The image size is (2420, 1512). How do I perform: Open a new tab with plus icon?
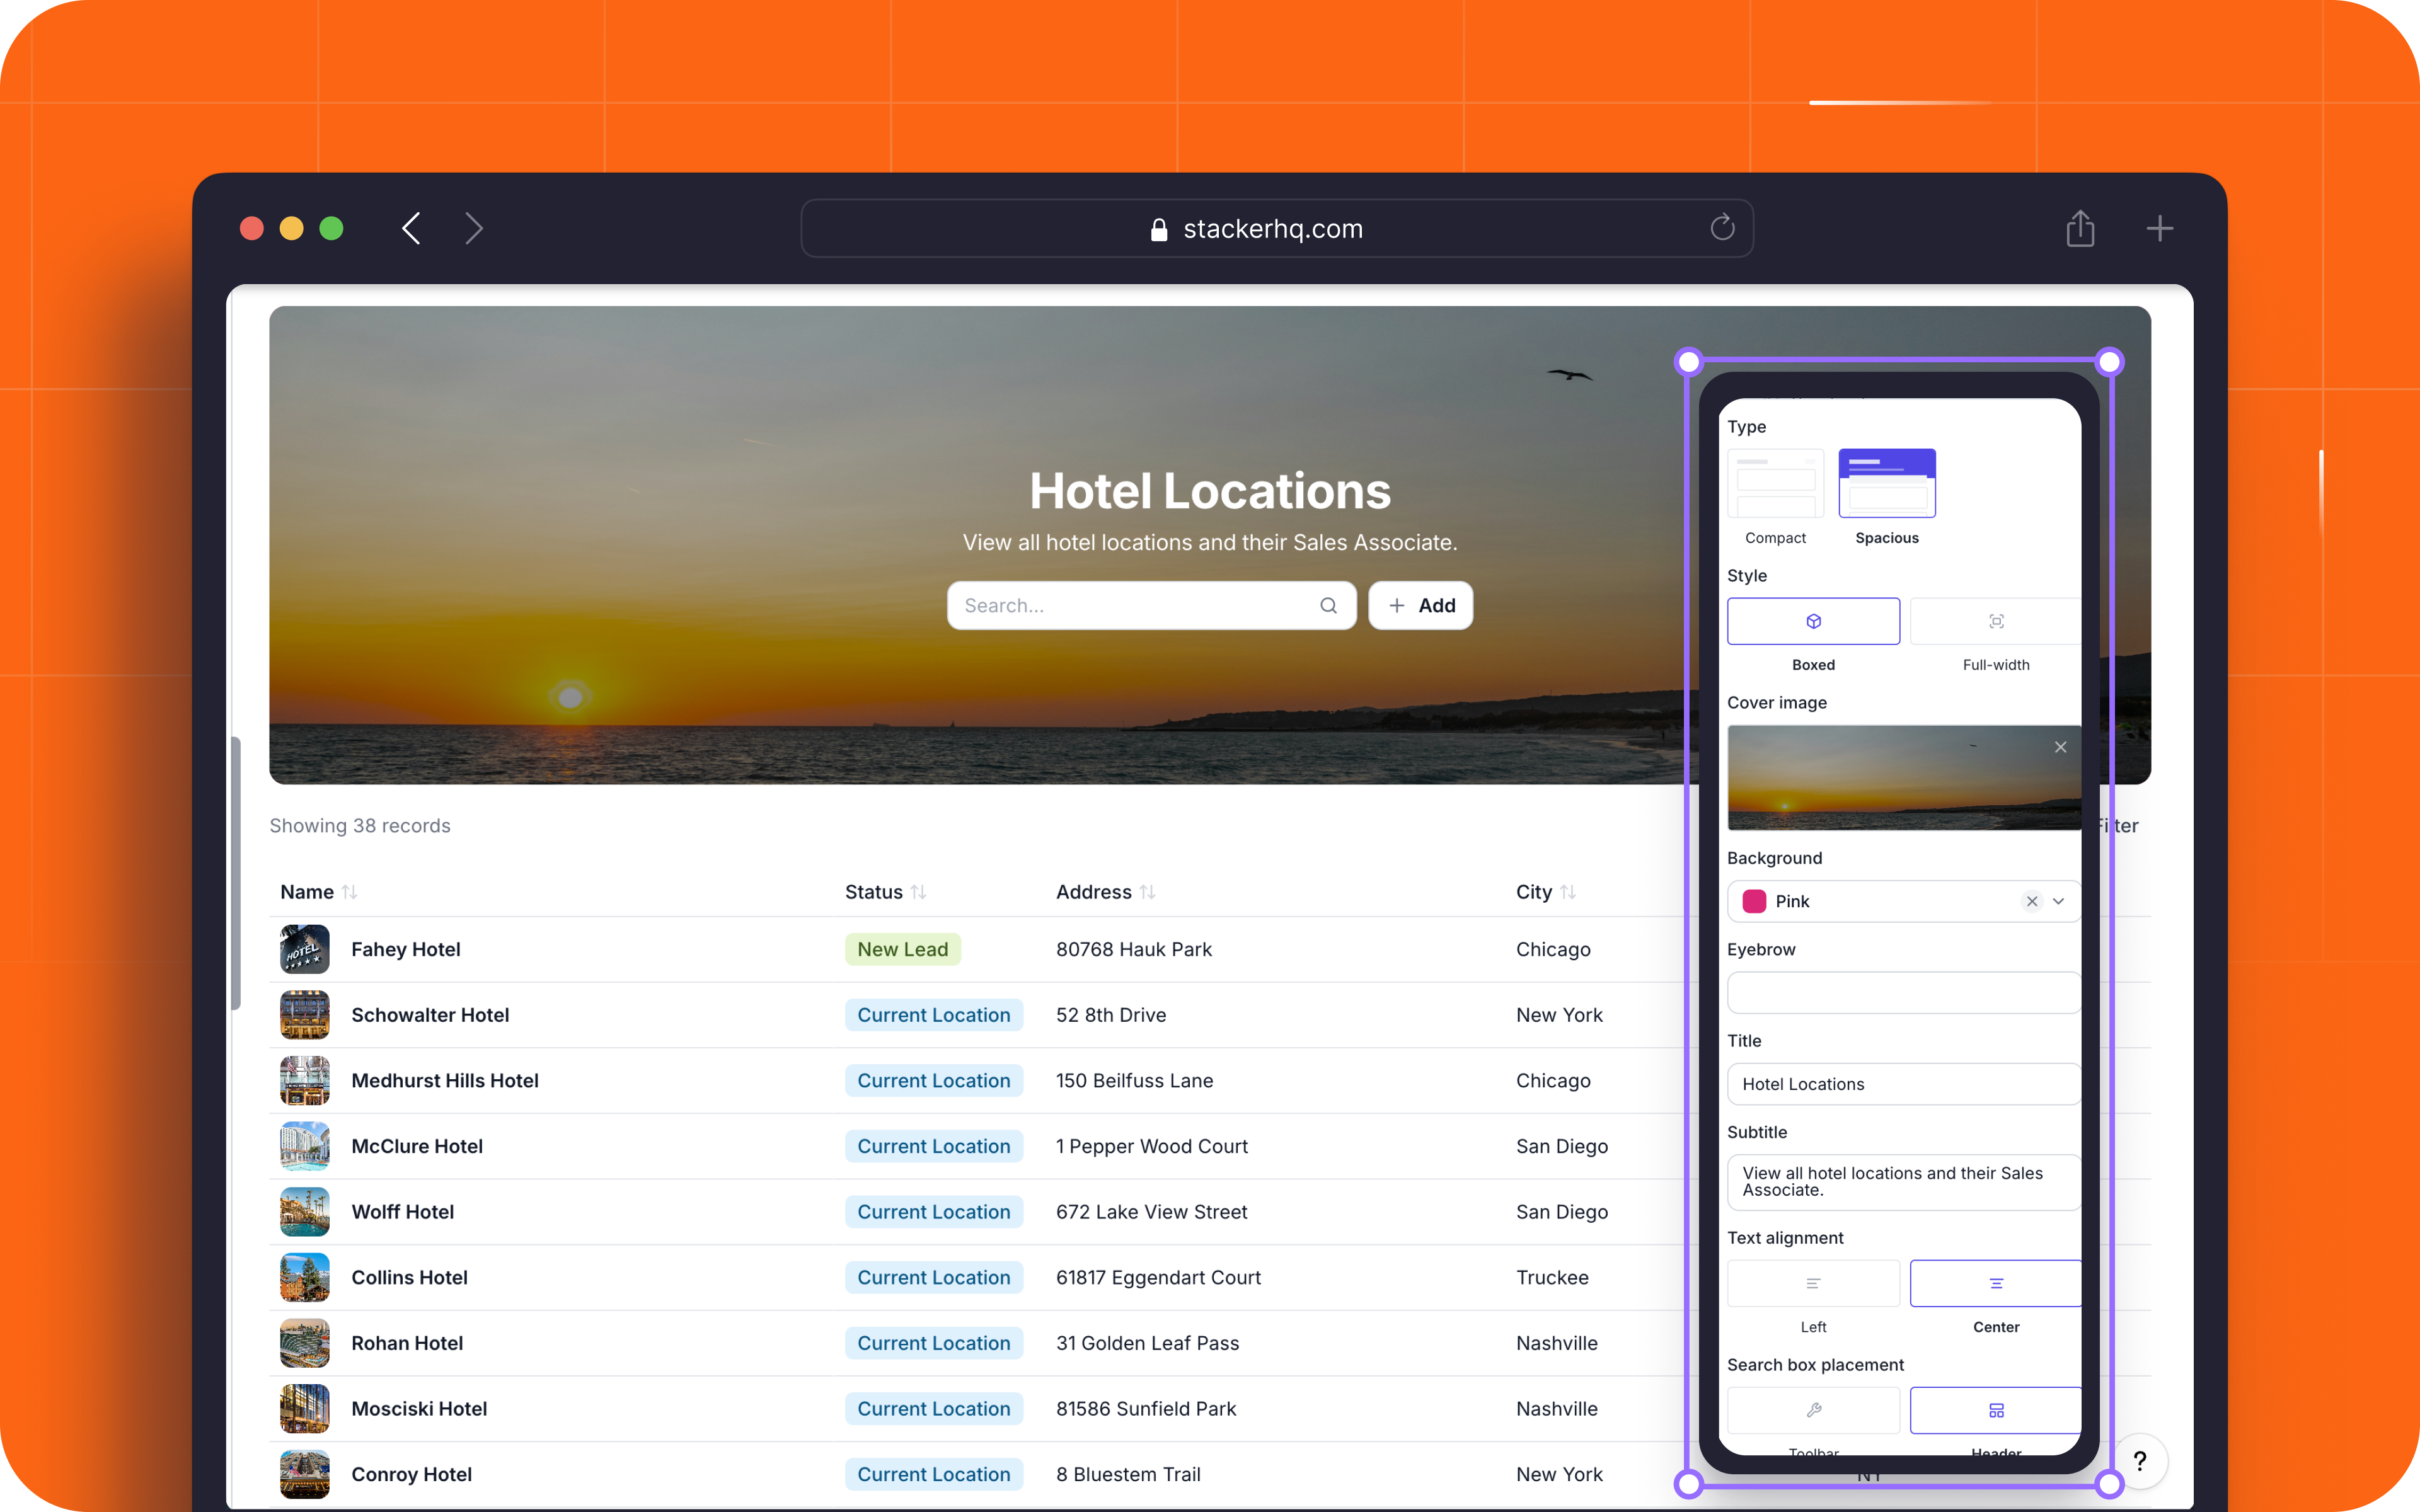click(x=2159, y=228)
